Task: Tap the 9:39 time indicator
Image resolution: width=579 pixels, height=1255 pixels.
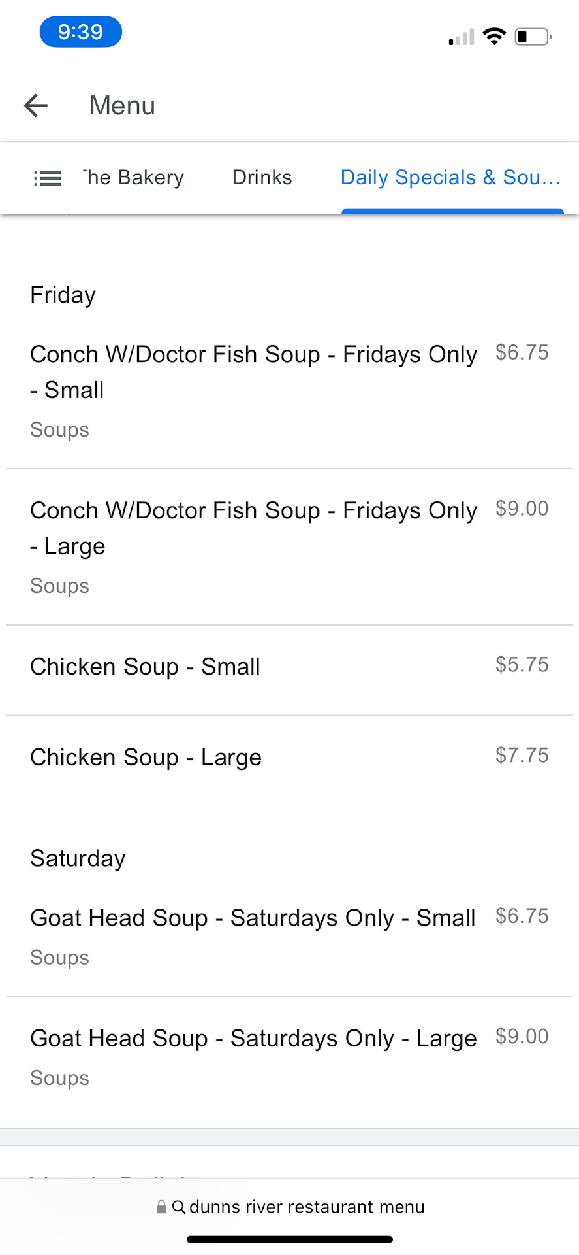Action: (x=80, y=32)
